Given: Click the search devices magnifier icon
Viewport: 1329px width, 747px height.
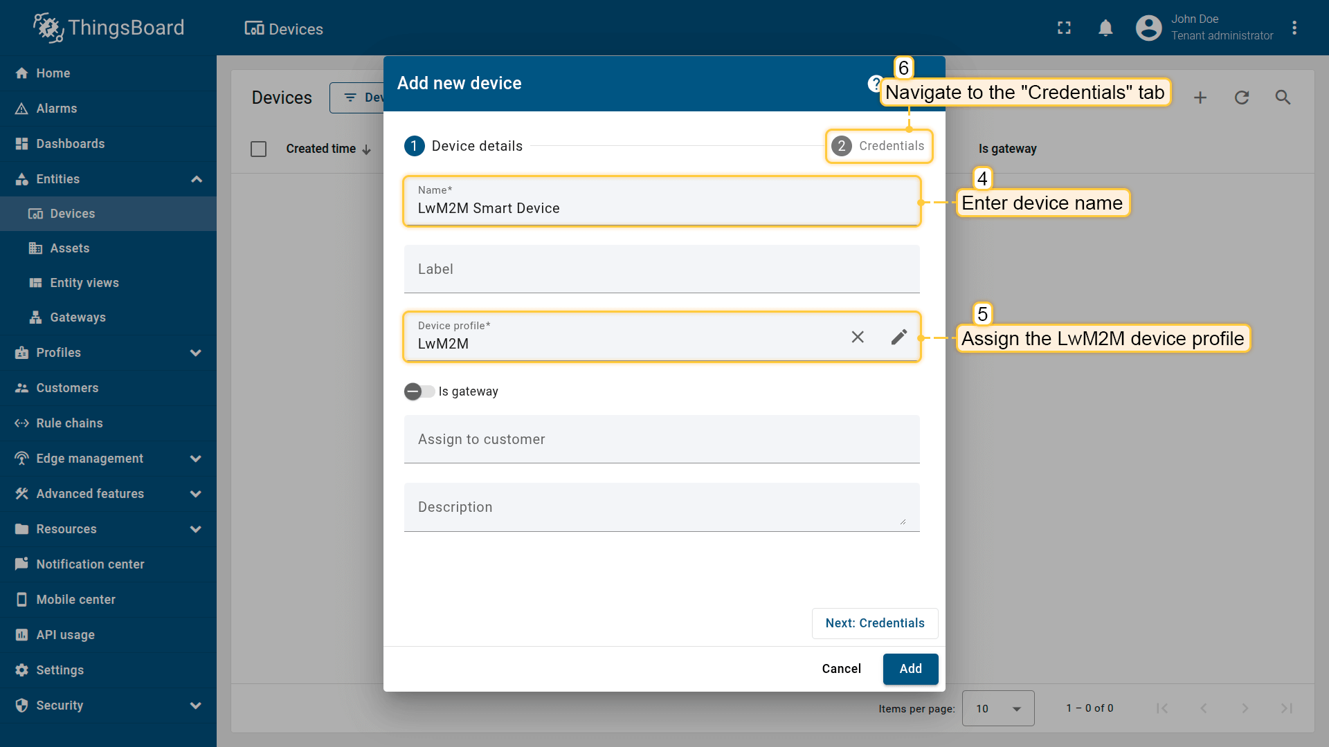Looking at the screenshot, I should click(1283, 98).
